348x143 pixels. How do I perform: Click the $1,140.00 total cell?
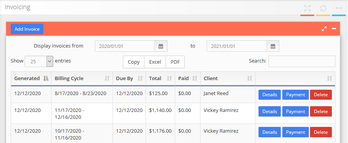tap(160, 113)
